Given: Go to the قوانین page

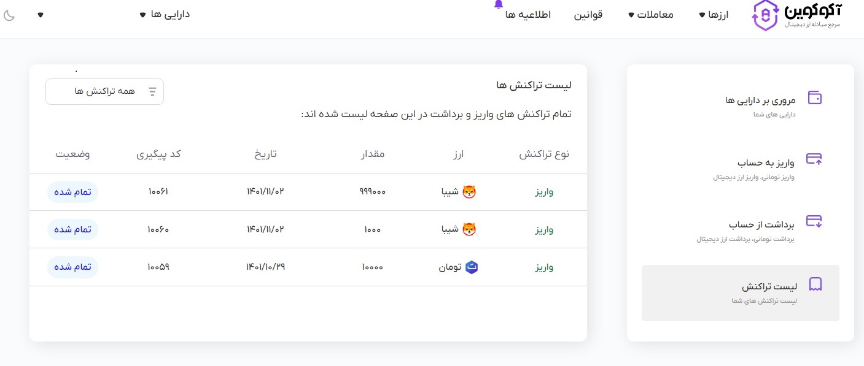Looking at the screenshot, I should tap(588, 15).
